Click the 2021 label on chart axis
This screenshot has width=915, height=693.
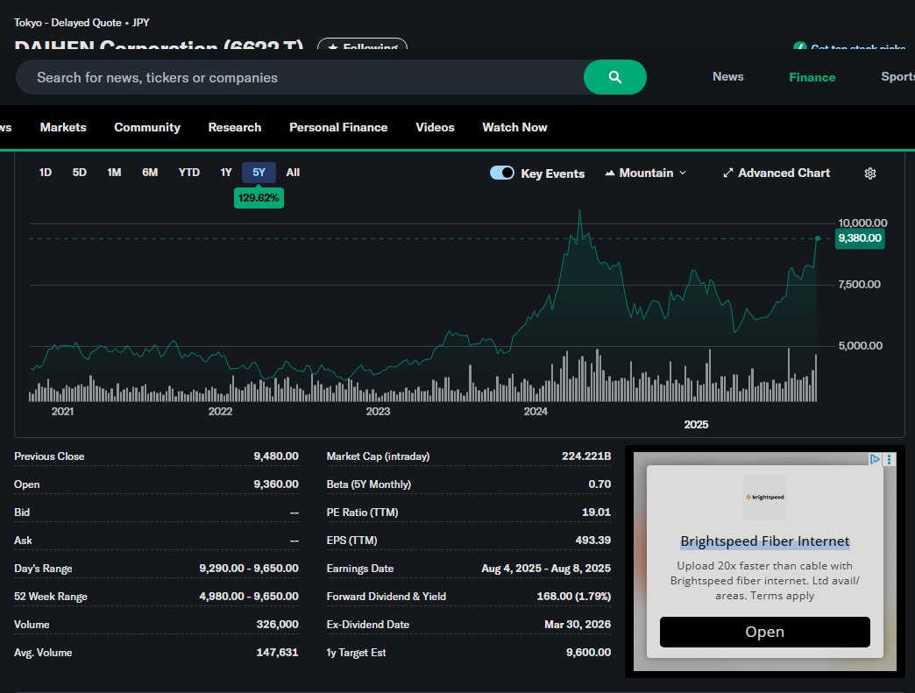coord(62,411)
